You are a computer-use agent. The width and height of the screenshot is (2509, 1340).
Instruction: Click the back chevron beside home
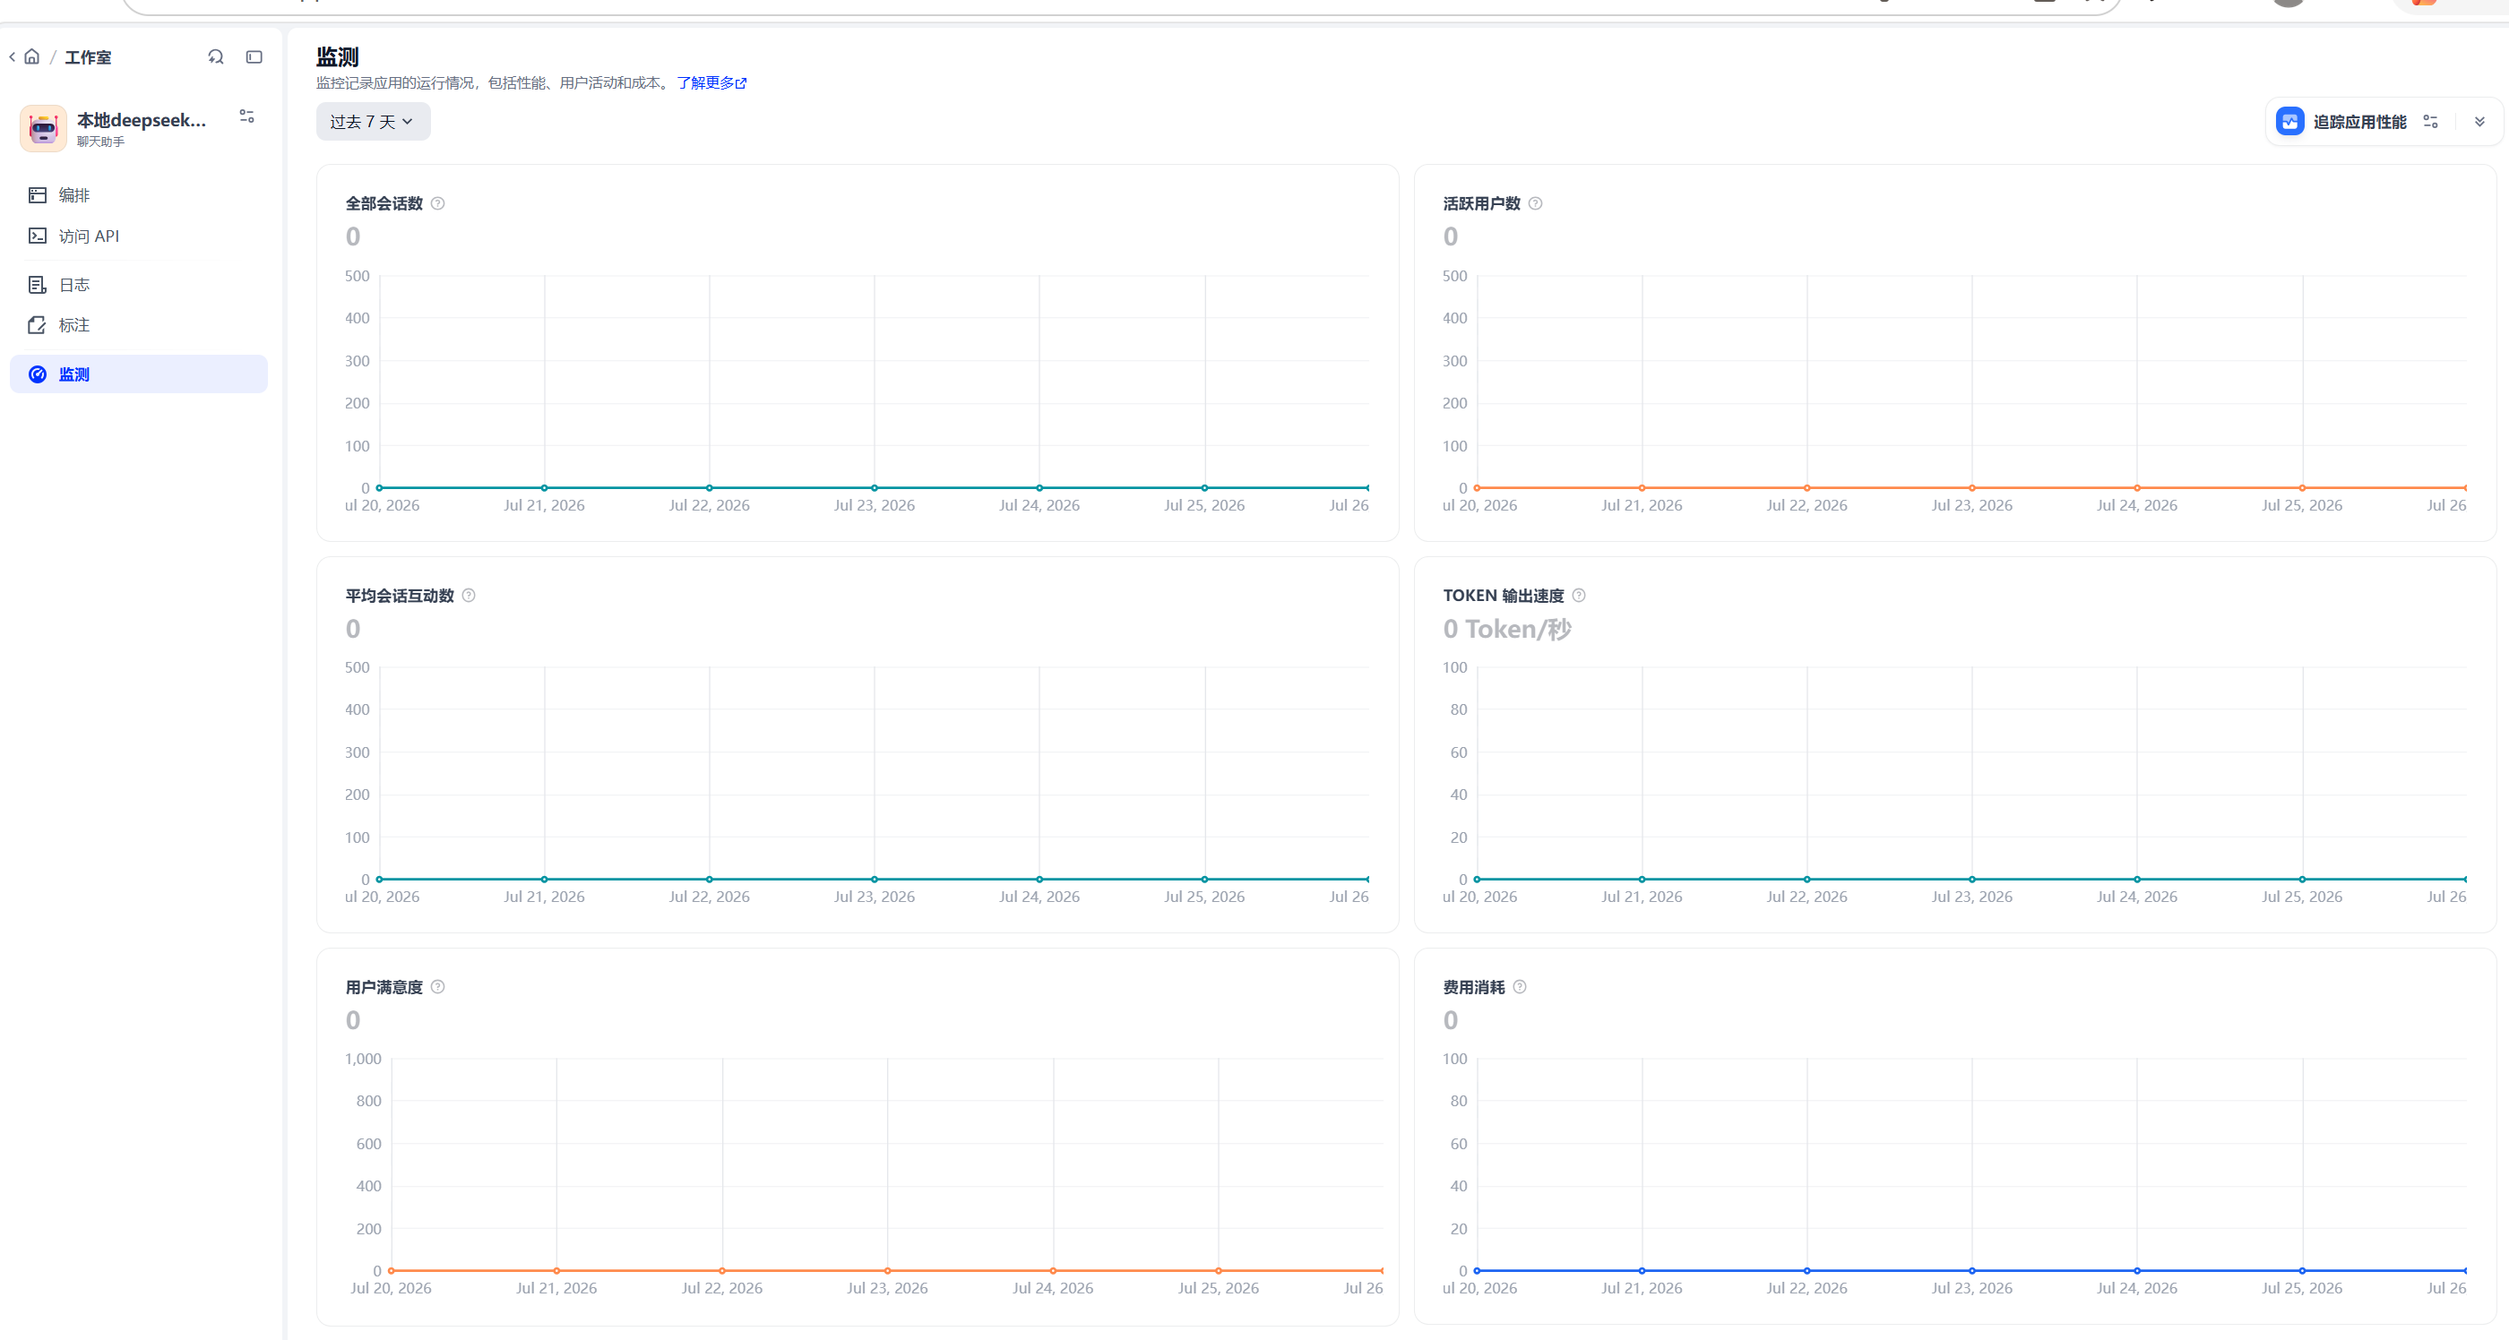[12, 56]
